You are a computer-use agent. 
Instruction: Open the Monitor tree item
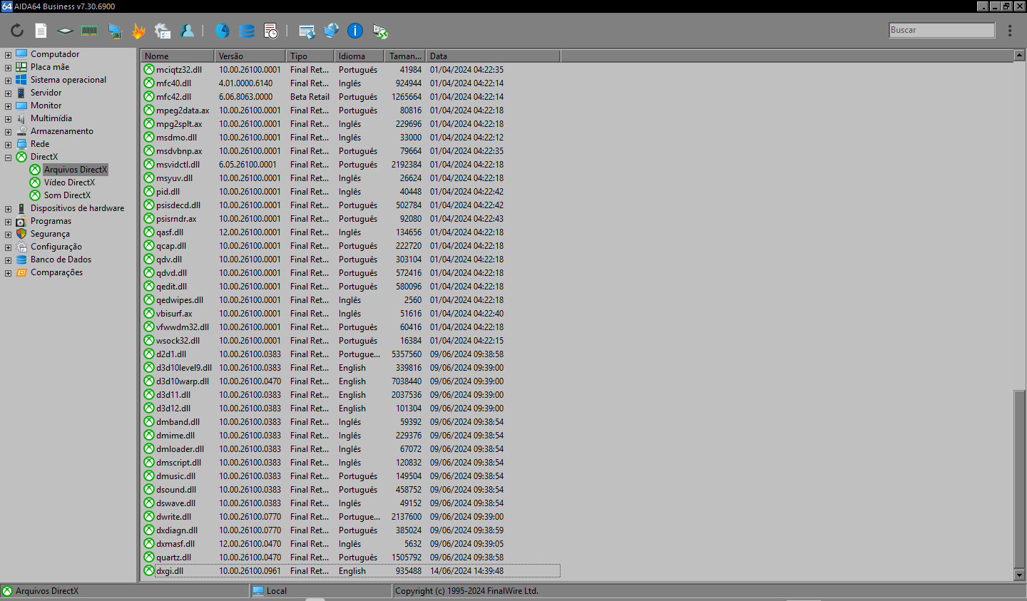[46, 106]
